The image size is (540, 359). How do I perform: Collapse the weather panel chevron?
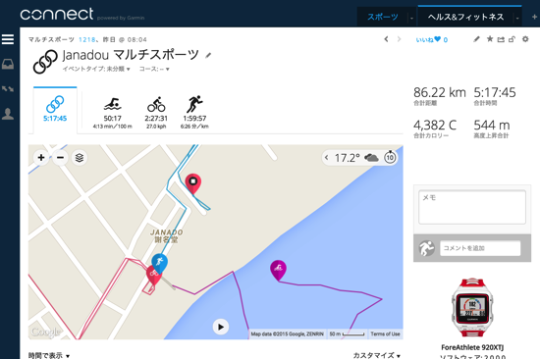point(326,158)
